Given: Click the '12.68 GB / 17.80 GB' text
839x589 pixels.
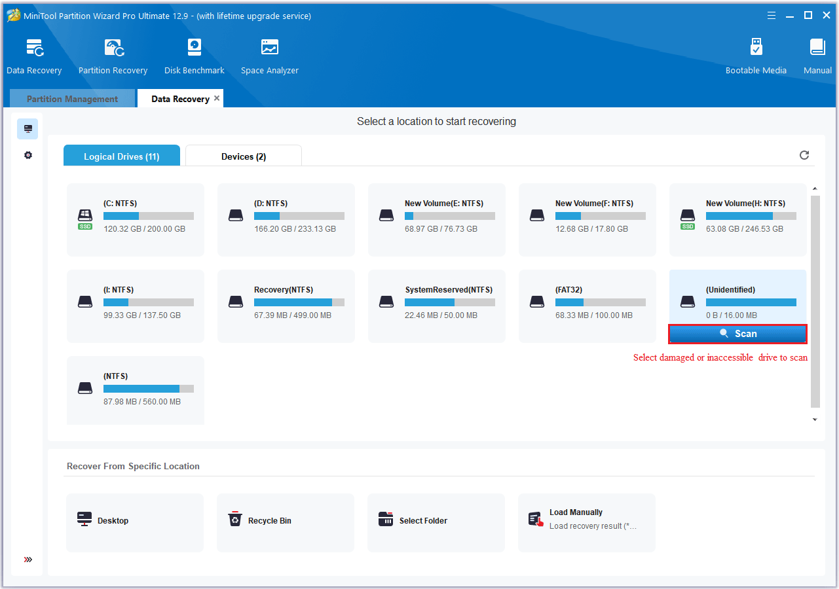Looking at the screenshot, I should coord(591,229).
